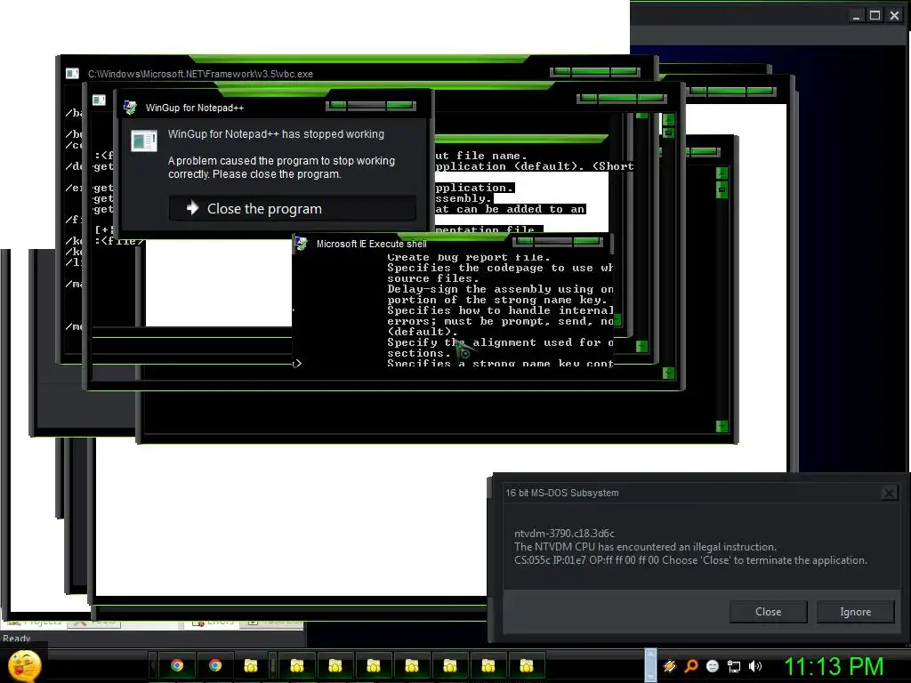Minimize the vbc.exe console window
Image resolution: width=911 pixels, height=683 pixels.
pos(561,71)
